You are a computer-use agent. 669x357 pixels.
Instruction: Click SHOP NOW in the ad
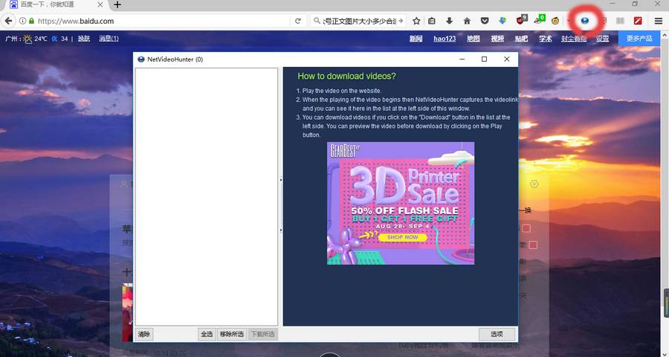pyautogui.click(x=403, y=237)
